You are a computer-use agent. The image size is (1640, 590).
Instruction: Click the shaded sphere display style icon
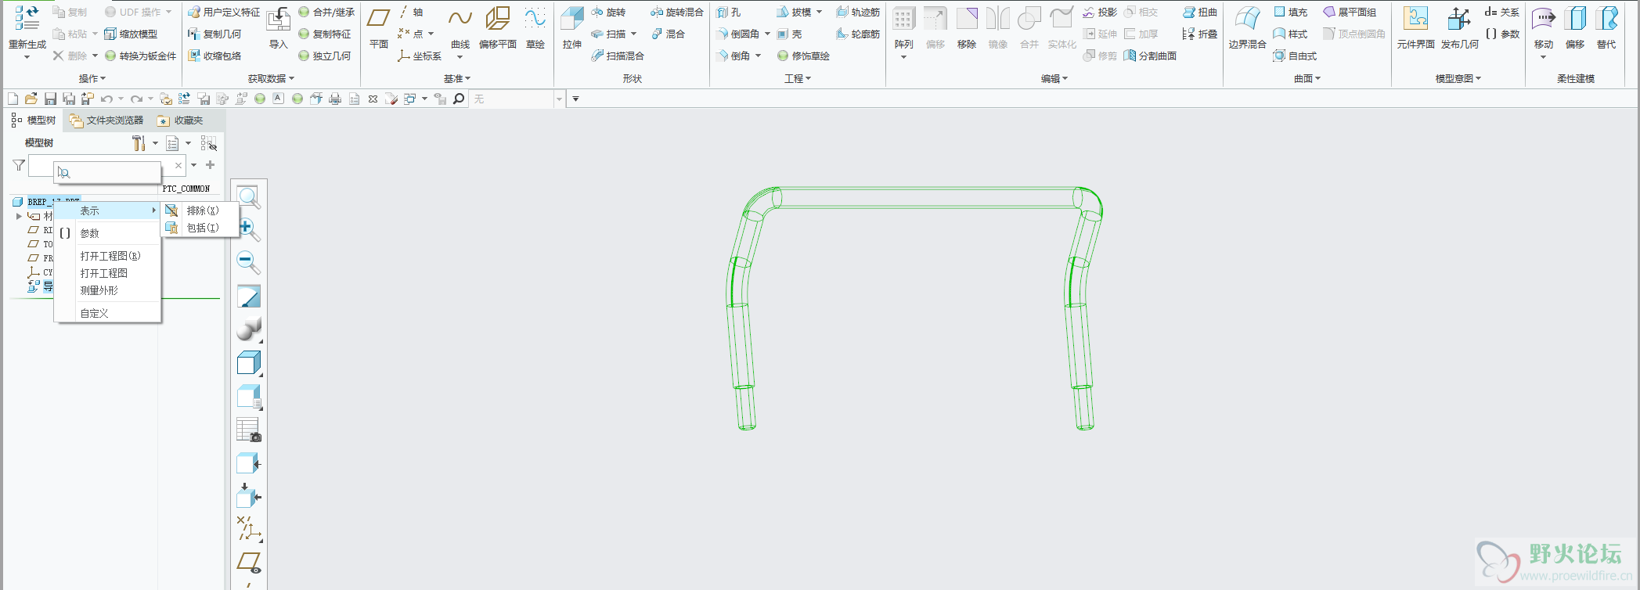click(248, 329)
